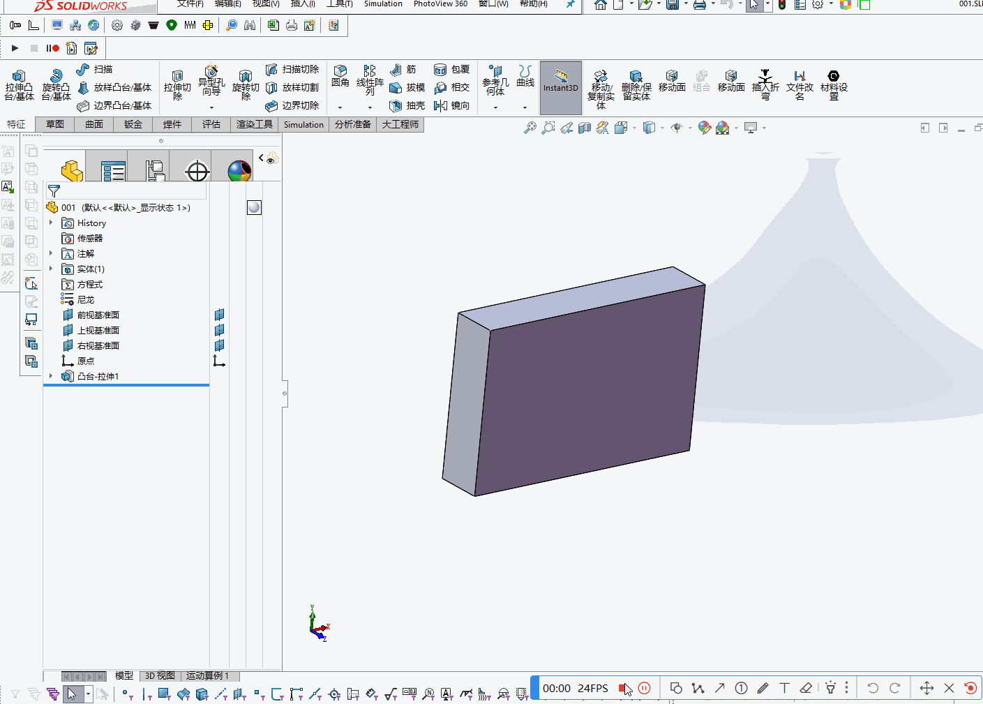Toggle the display pane eye icon
This screenshot has width=983, height=704.
(272, 158)
